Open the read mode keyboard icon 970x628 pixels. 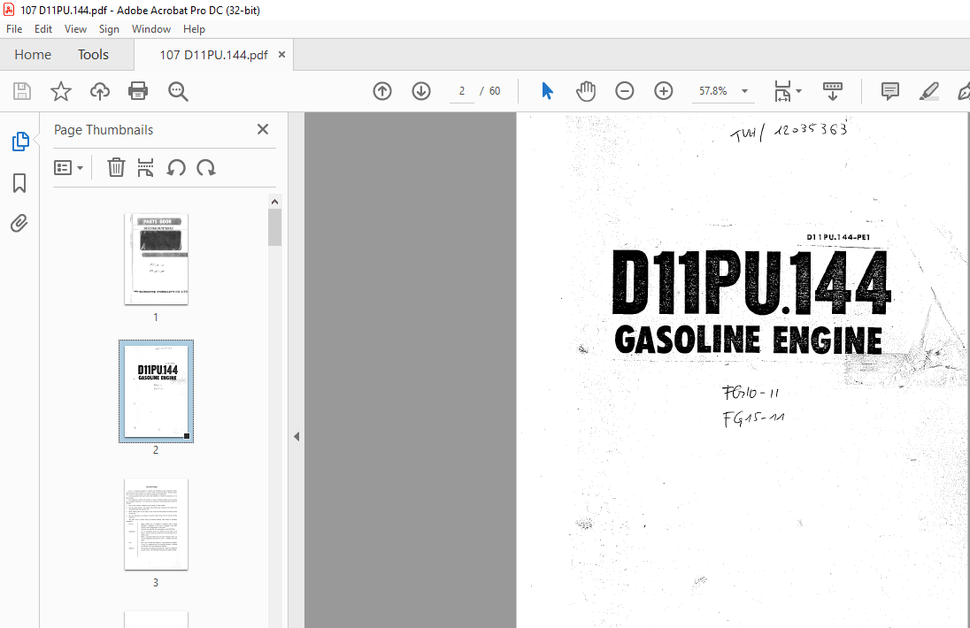point(833,91)
